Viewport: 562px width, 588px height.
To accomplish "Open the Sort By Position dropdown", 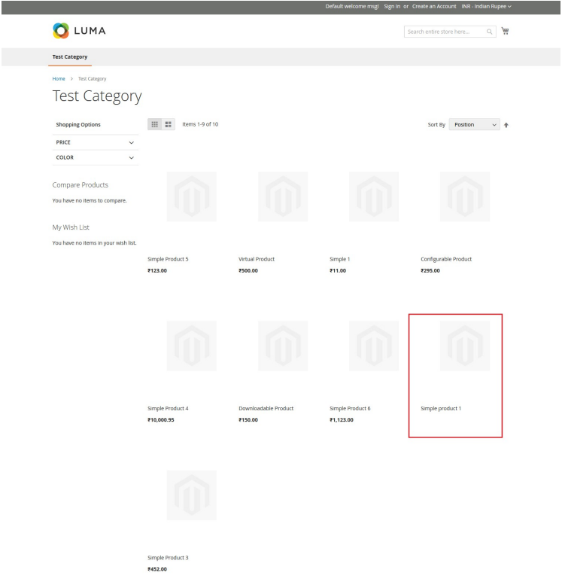I will (x=475, y=124).
